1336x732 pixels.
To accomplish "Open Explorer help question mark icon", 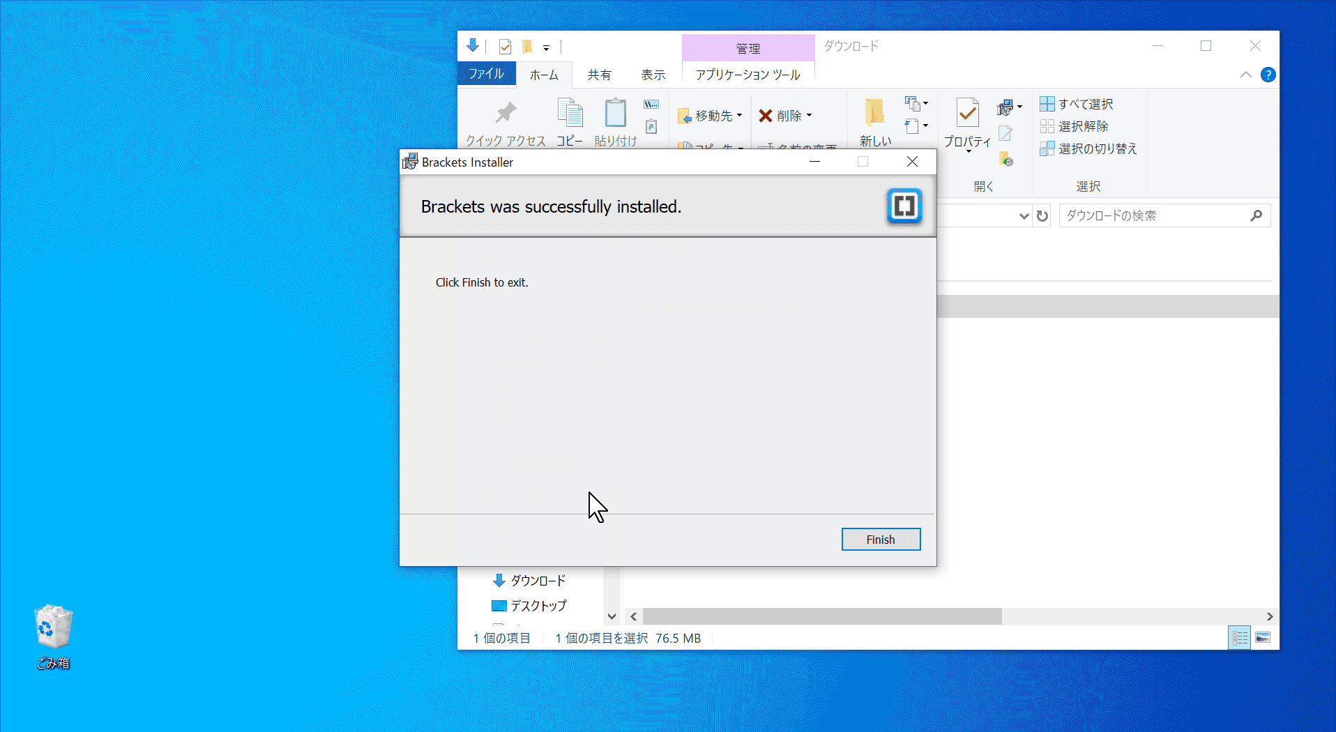I will point(1268,75).
